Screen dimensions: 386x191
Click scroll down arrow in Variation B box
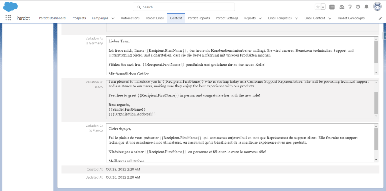[376, 116]
